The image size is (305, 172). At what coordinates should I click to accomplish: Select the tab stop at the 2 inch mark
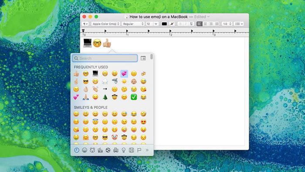(x=170, y=31)
